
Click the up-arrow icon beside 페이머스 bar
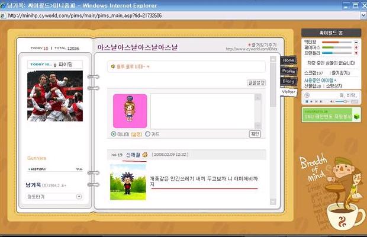(356, 47)
